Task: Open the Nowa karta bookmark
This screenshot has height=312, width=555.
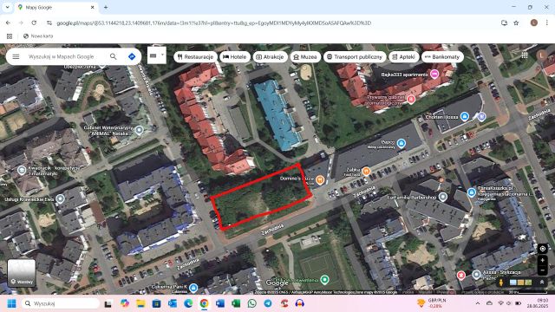Action: 38,36
